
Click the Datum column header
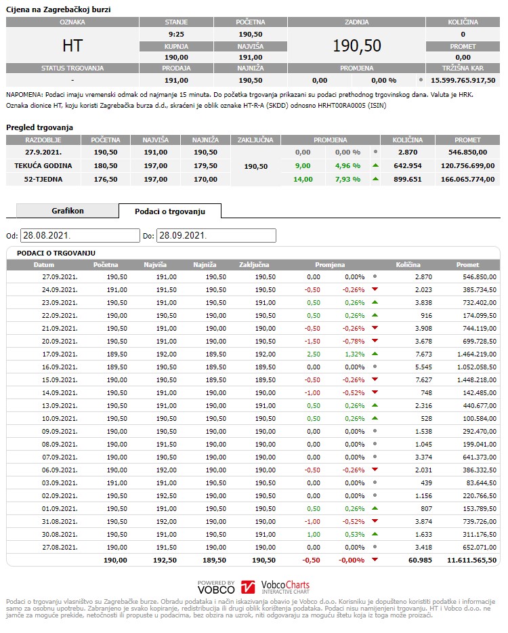43,265
